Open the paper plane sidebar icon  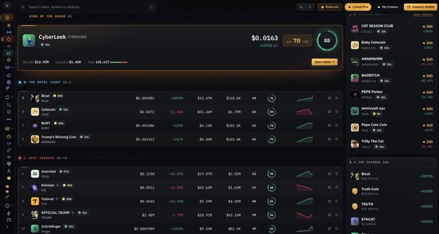[8, 89]
